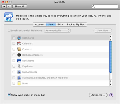120x104 pixels.
Task: Click the Safari Bookmarks icon
Action: (x=19, y=38)
